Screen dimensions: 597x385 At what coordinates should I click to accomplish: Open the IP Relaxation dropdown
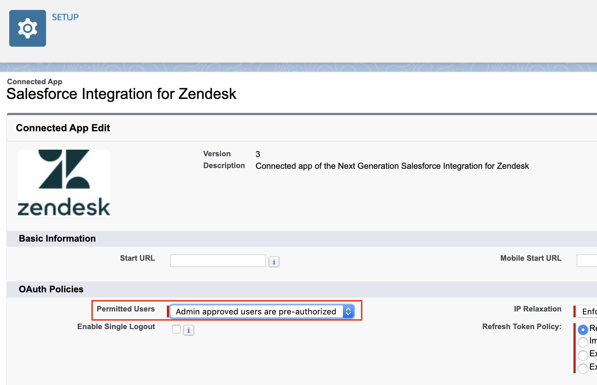pos(587,311)
